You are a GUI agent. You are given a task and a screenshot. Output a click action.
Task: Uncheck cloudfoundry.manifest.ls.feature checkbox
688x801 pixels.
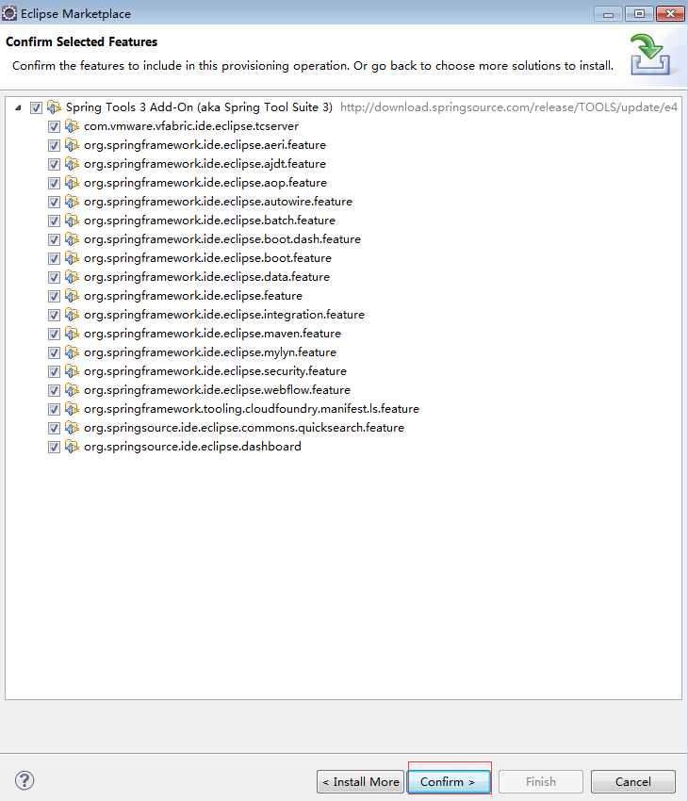tap(54, 410)
